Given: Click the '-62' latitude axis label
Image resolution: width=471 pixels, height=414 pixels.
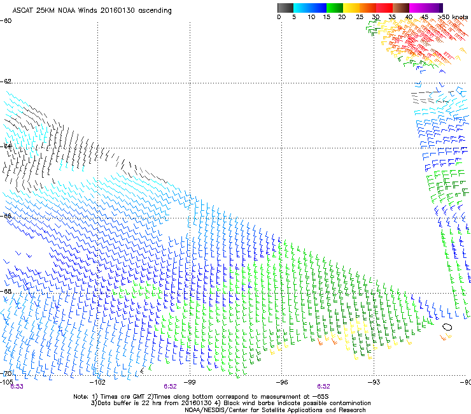Looking at the screenshot, I should [x=6, y=81].
